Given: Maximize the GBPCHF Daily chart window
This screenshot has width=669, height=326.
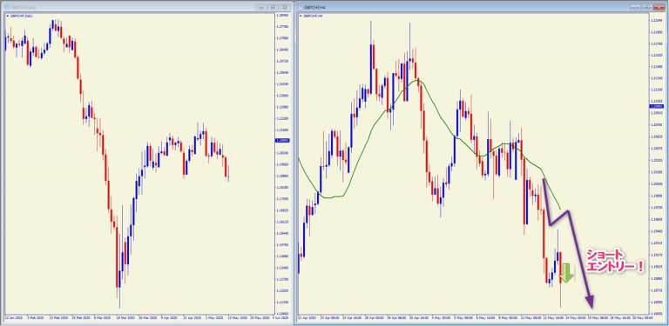Looking at the screenshot, I should pos(285,7).
